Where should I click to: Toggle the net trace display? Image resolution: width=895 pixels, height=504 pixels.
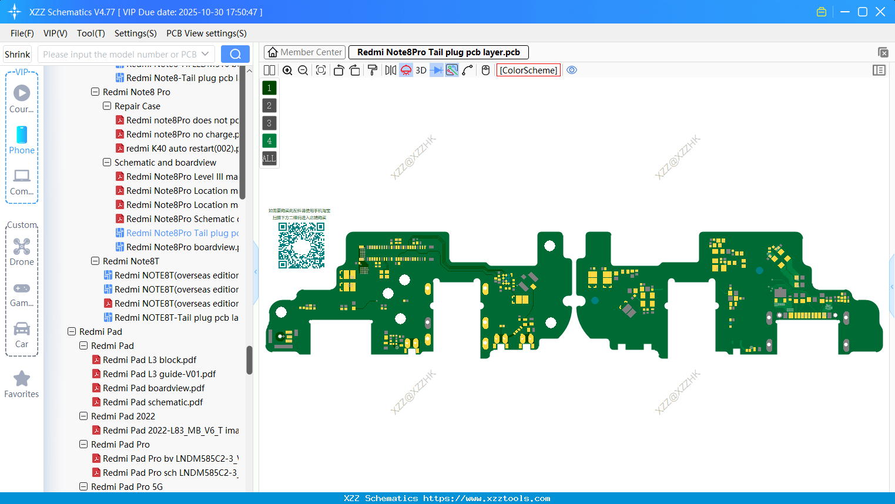pos(452,70)
